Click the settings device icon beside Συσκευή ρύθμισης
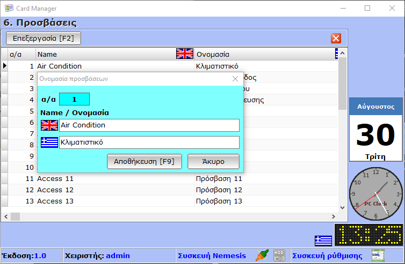This screenshot has width=405, height=264. 378,255
